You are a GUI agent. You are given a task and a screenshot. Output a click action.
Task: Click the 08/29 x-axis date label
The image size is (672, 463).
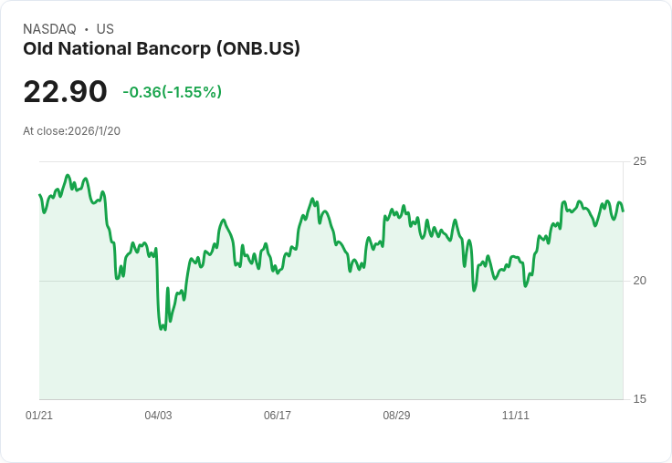pyautogui.click(x=396, y=416)
